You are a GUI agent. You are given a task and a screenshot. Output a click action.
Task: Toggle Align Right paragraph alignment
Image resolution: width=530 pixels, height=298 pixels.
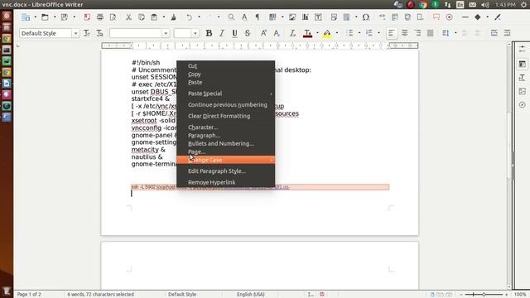point(417,33)
